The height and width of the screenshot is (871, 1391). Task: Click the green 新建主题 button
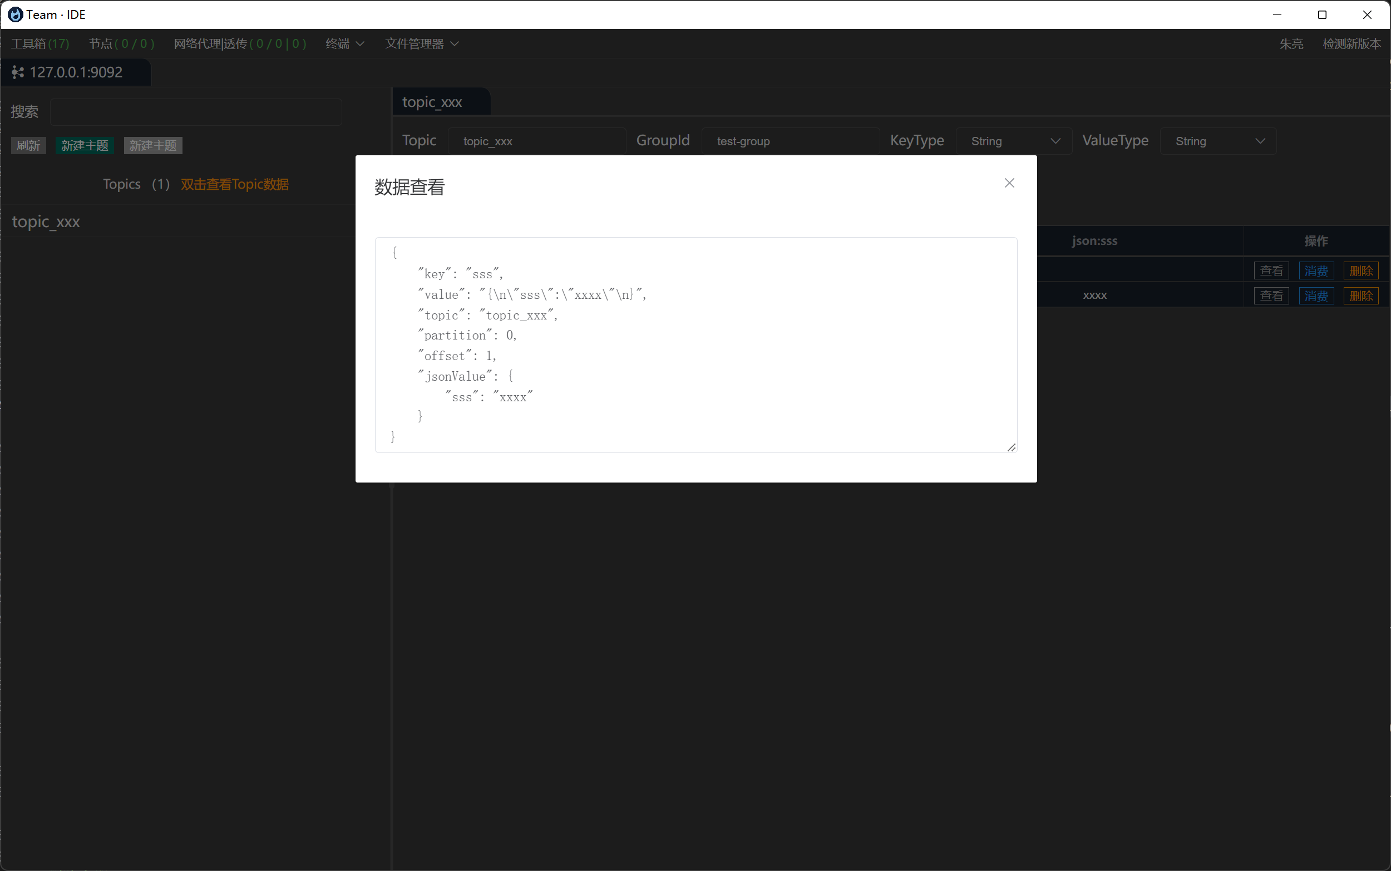tap(84, 145)
